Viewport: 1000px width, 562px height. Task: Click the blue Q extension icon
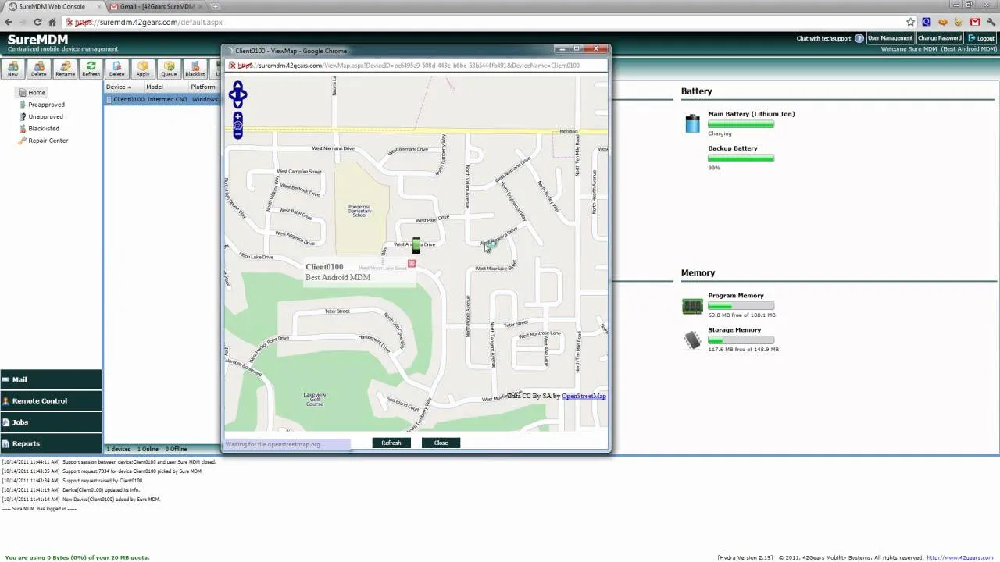click(x=927, y=22)
